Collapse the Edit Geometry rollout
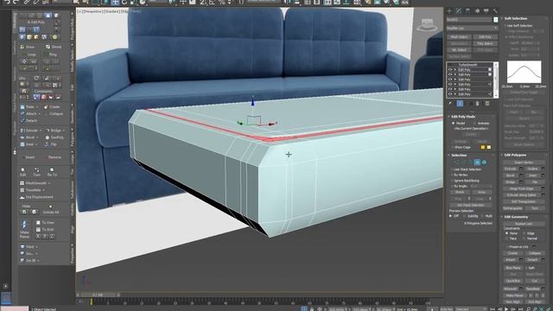 point(515,217)
